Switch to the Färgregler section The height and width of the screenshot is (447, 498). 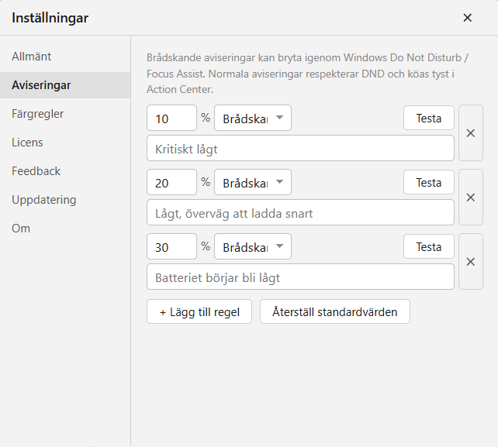pos(65,114)
